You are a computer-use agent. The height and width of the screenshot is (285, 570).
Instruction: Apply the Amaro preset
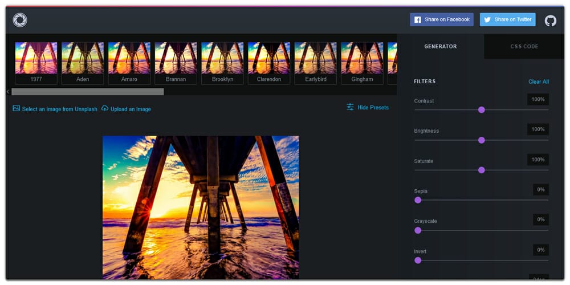[129, 63]
